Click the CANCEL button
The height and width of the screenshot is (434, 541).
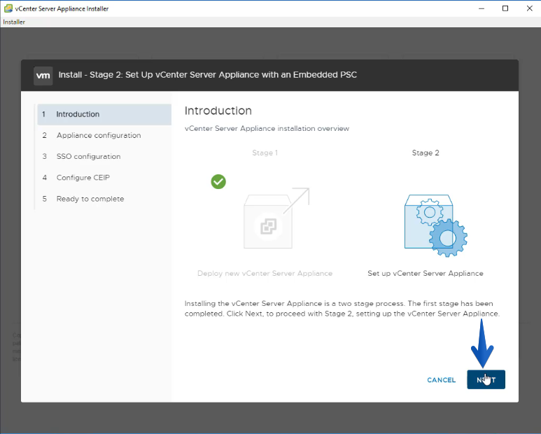pos(442,380)
